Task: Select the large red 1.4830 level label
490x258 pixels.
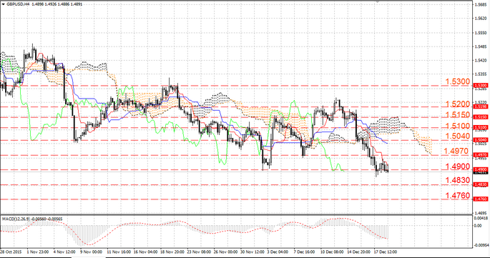Action: point(457,180)
